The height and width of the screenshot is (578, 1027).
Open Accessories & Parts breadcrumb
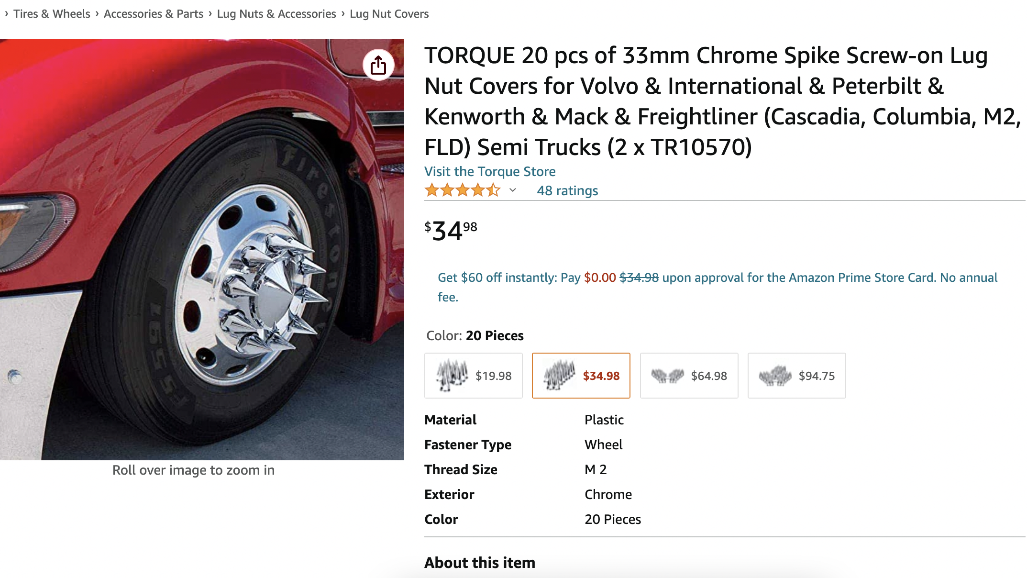click(154, 14)
